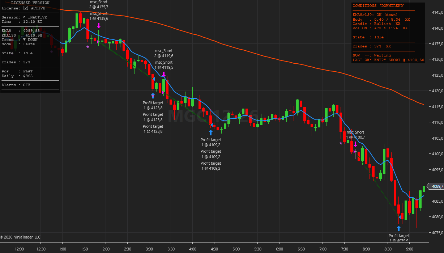Viewport: 444px width, 253px height.
Task: Click the 4075,0 price axis label
Action: (437, 233)
